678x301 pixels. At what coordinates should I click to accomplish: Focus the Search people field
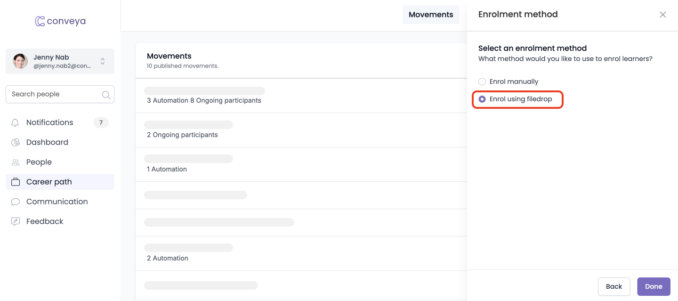(x=60, y=94)
